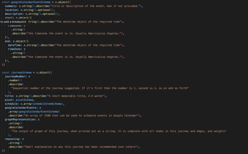Click the 'description' property key
248x154 pixels.
click(14, 14)
